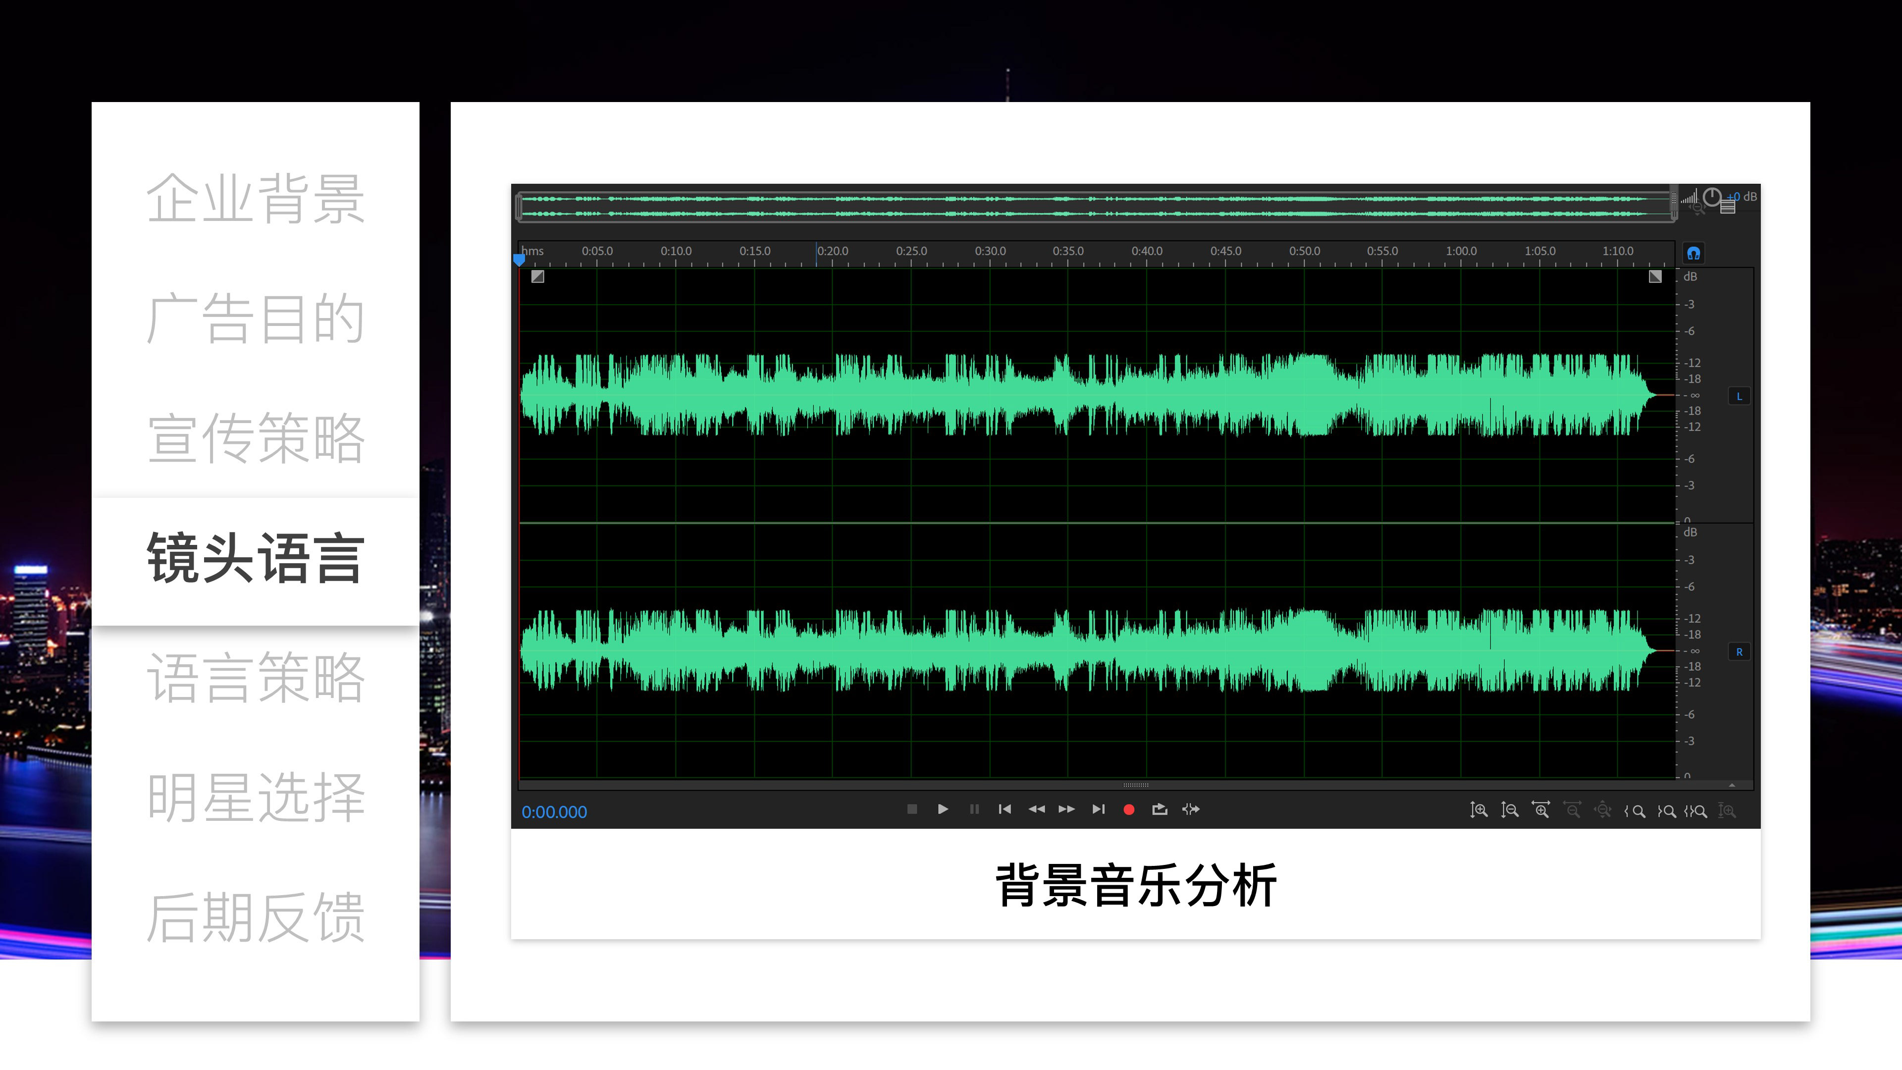Click the Rewind button

coord(1036,809)
